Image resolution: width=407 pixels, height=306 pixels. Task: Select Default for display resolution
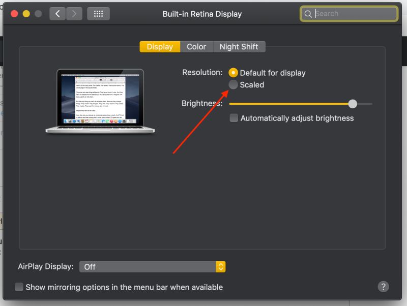(x=234, y=73)
